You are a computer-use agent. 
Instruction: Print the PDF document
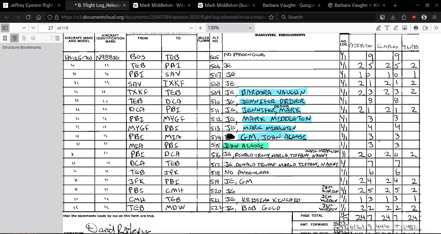point(416,28)
